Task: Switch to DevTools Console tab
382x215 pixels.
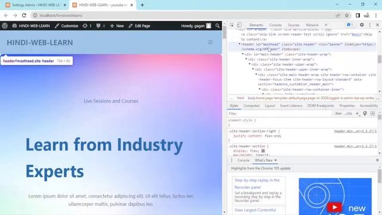Action: click(275, 25)
